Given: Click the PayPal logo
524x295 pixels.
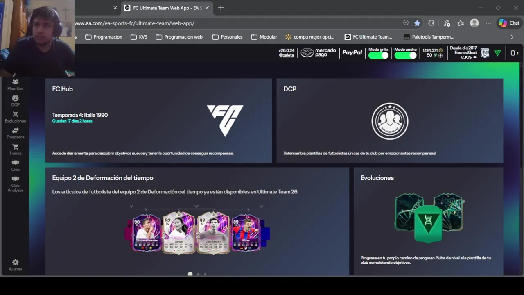Looking at the screenshot, I should tap(352, 52).
